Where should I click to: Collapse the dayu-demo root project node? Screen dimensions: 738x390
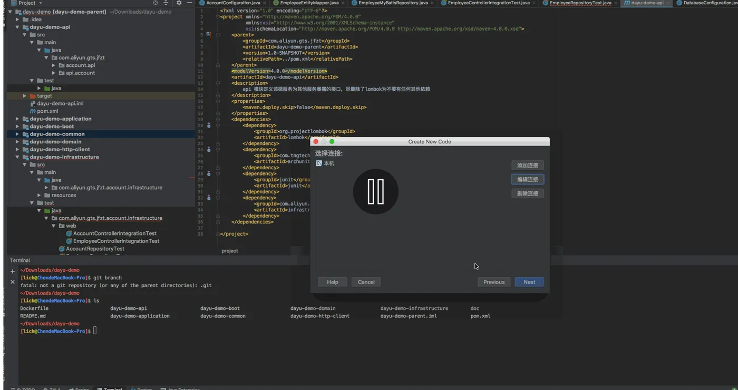(x=10, y=12)
